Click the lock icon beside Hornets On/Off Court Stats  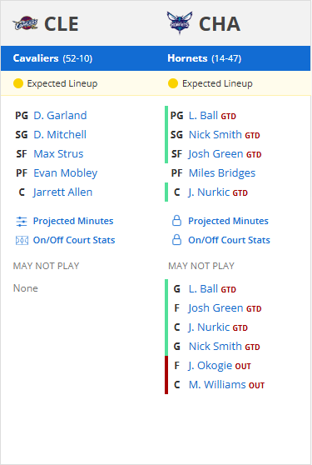176,240
